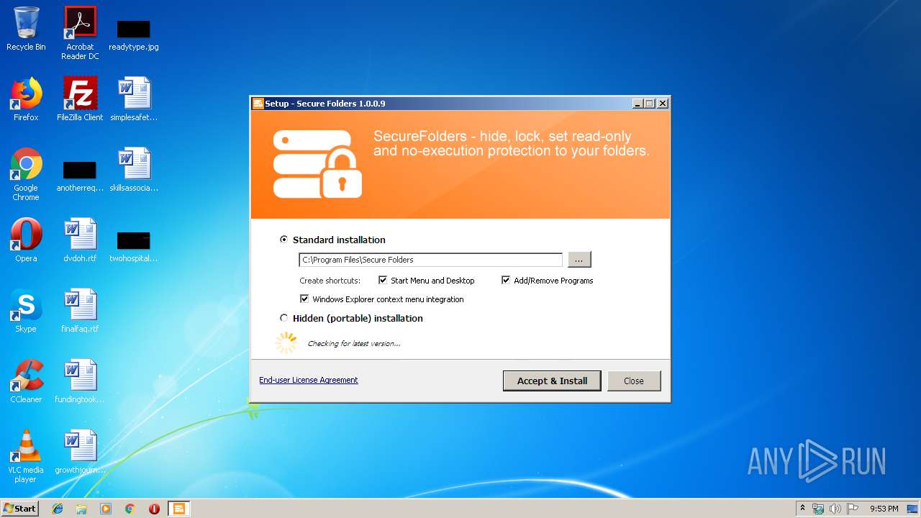Image resolution: width=921 pixels, height=518 pixels.
Task: Open the Skype desktop shortcut
Action: (x=26, y=311)
